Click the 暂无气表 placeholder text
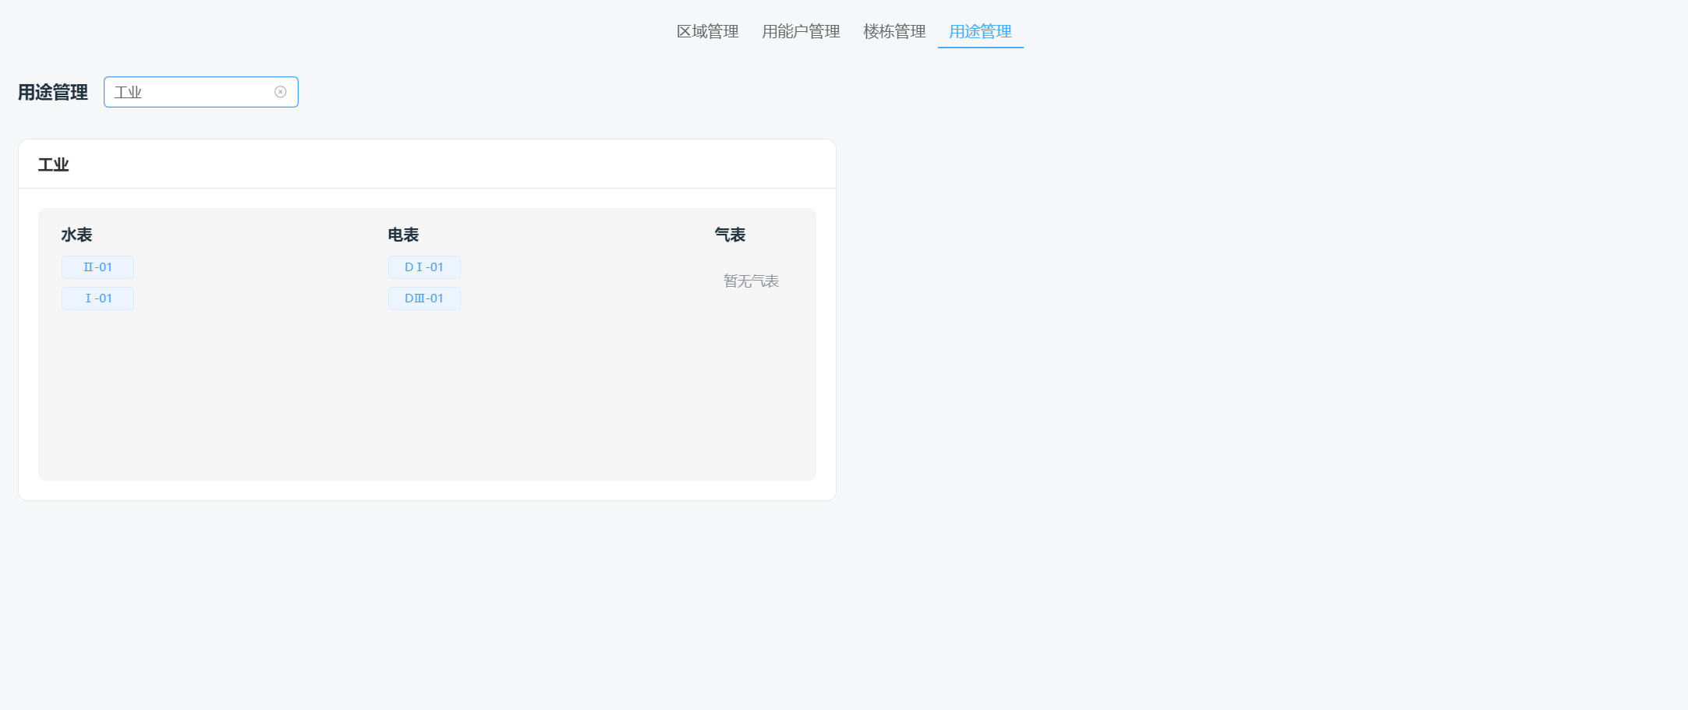The width and height of the screenshot is (1688, 710). click(x=751, y=281)
